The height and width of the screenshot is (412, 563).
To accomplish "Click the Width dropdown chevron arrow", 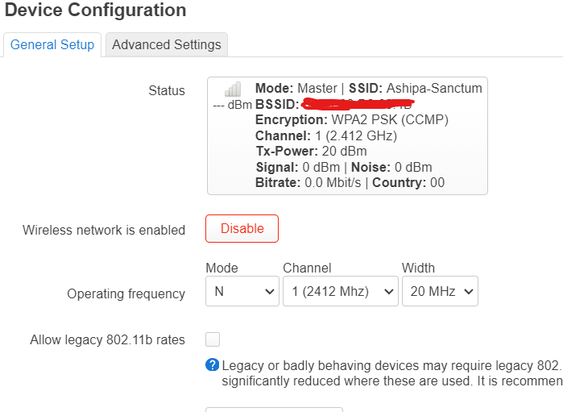I will [469, 292].
